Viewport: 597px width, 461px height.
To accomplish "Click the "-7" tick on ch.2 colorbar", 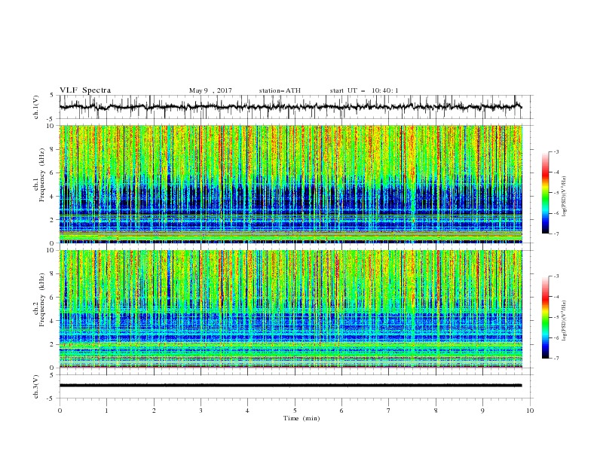I will pyautogui.click(x=556, y=358).
